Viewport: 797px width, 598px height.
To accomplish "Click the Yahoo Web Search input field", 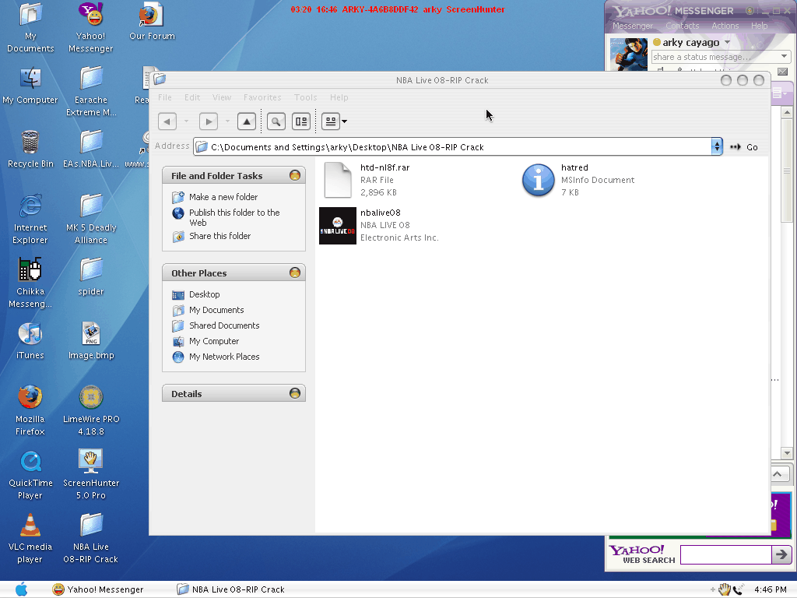I will pos(725,554).
